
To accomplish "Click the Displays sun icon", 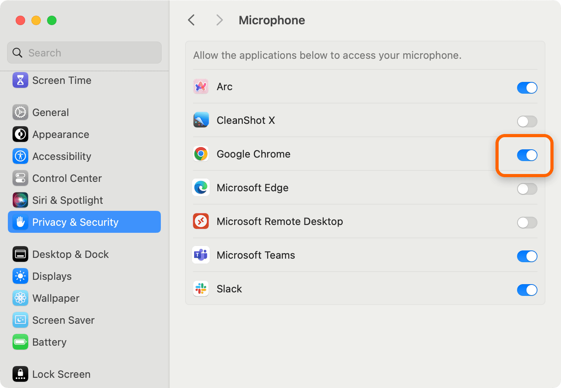I will click(x=20, y=276).
